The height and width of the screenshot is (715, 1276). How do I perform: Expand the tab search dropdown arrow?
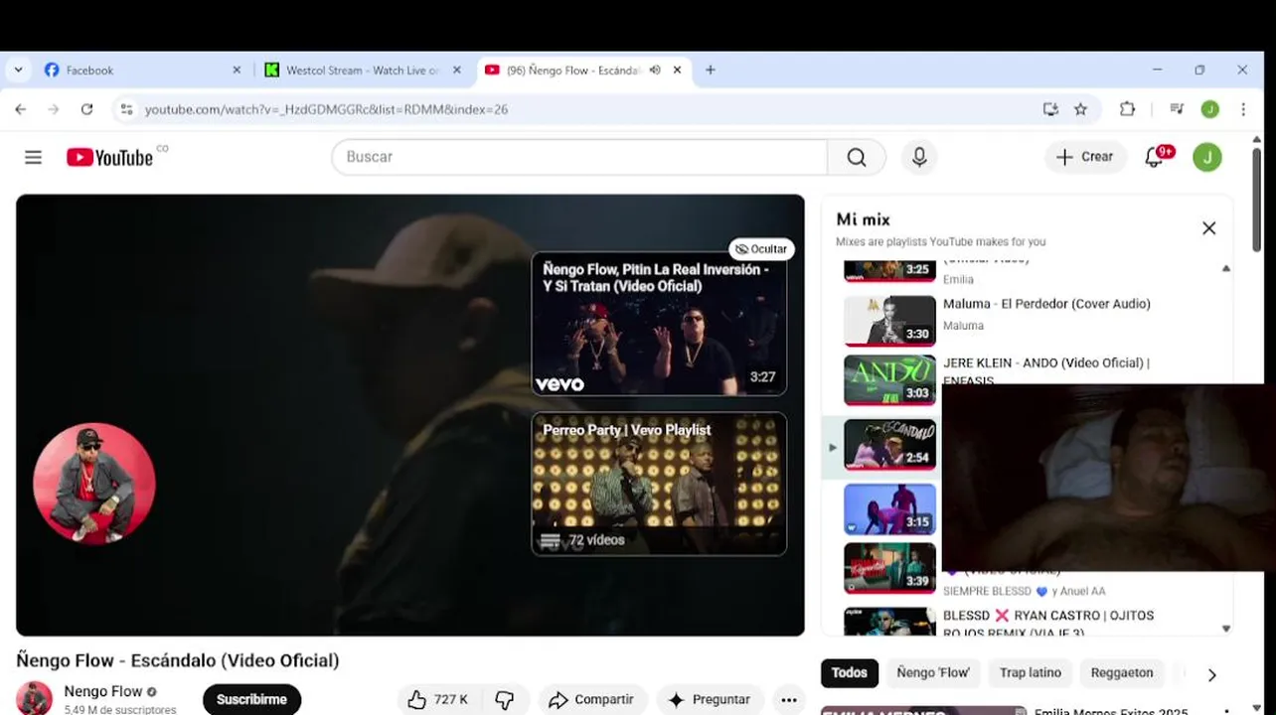tap(18, 71)
